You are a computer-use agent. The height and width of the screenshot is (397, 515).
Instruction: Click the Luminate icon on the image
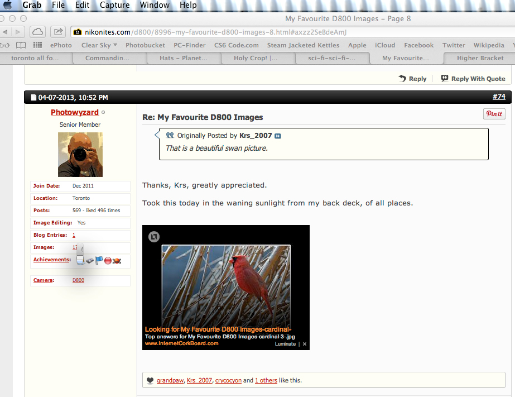pyautogui.click(x=154, y=237)
